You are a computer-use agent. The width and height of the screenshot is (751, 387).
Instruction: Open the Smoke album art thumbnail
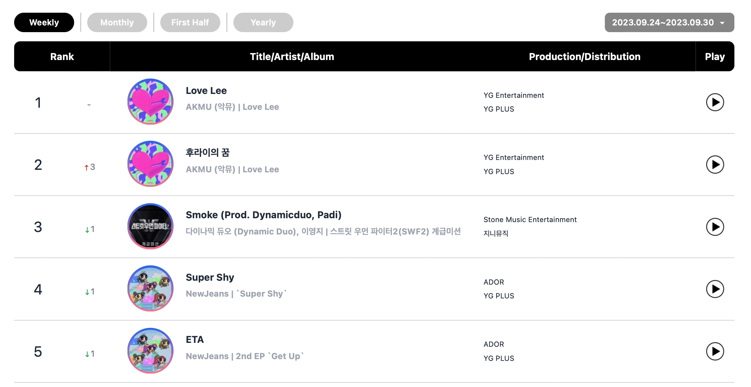point(150,226)
